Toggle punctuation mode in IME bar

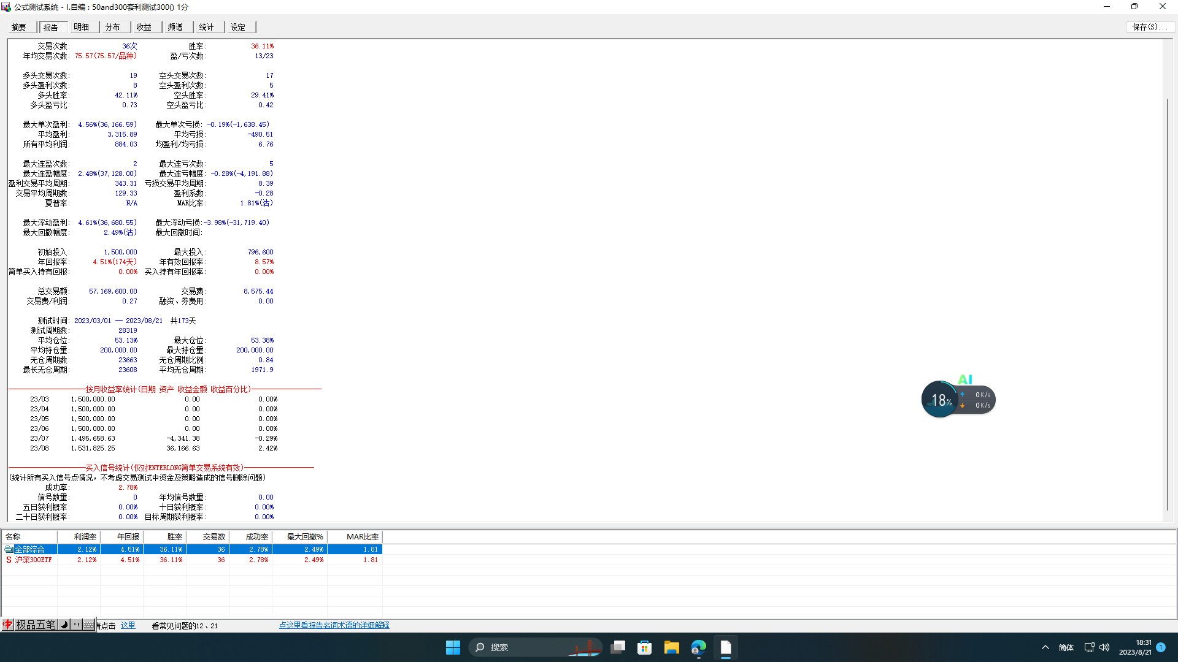pyautogui.click(x=76, y=625)
